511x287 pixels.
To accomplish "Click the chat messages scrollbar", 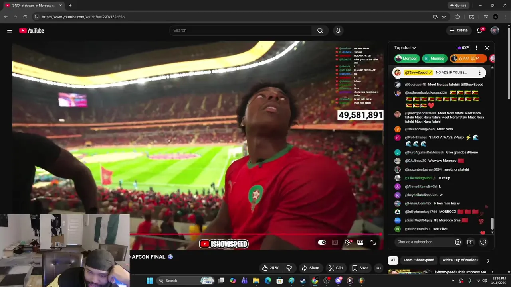I will [x=492, y=224].
